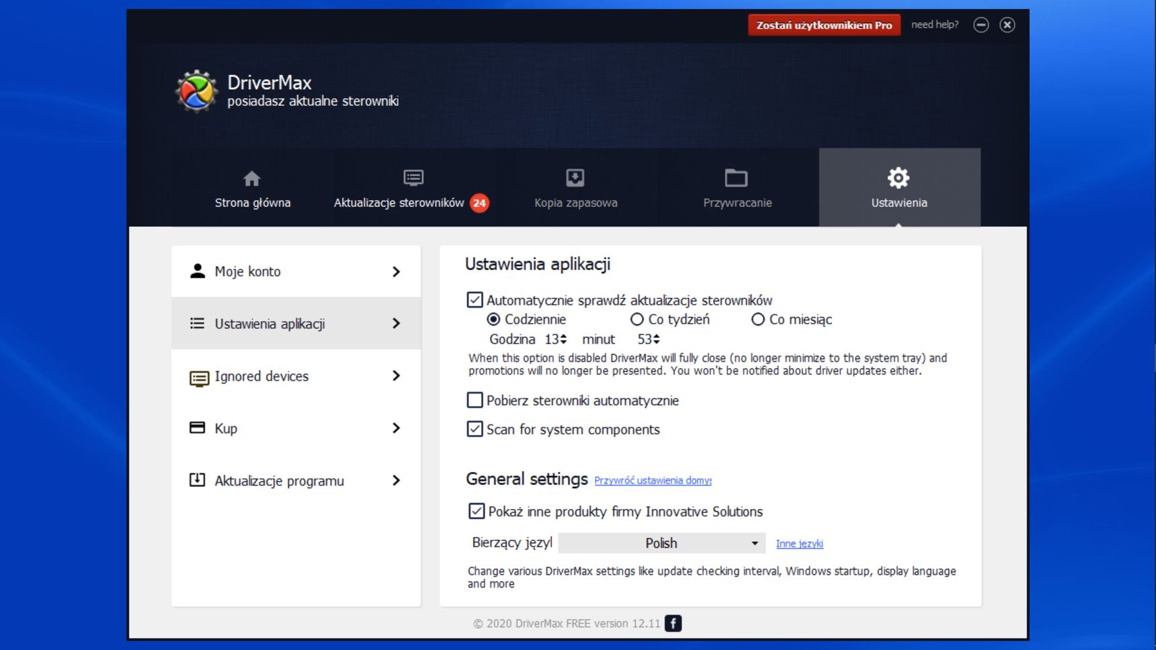Open the Kopia zapasowa tab
1156x650 pixels.
(576, 187)
